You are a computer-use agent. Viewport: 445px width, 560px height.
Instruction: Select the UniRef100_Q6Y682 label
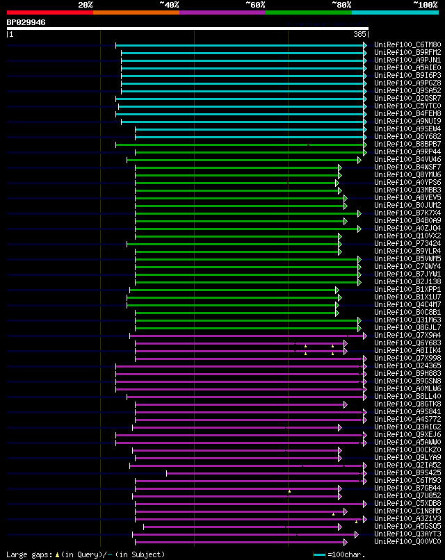pyautogui.click(x=407, y=136)
